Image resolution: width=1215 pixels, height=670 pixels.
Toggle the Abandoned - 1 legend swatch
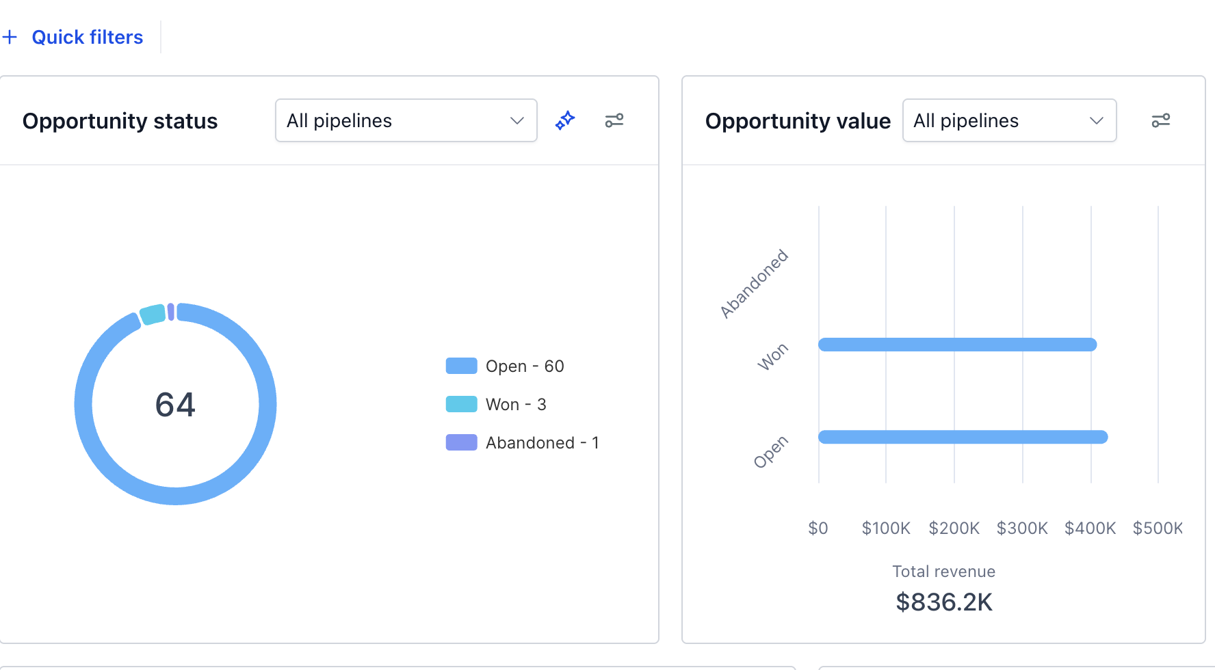(462, 442)
